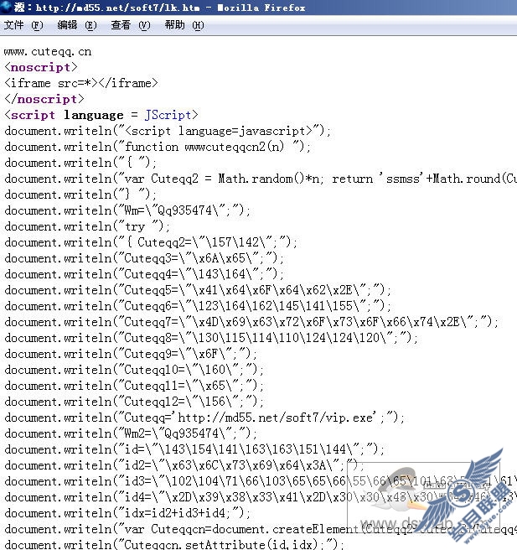The image size is (517, 550).
Task: Open the 帮助 (H) menu
Action: point(184,25)
